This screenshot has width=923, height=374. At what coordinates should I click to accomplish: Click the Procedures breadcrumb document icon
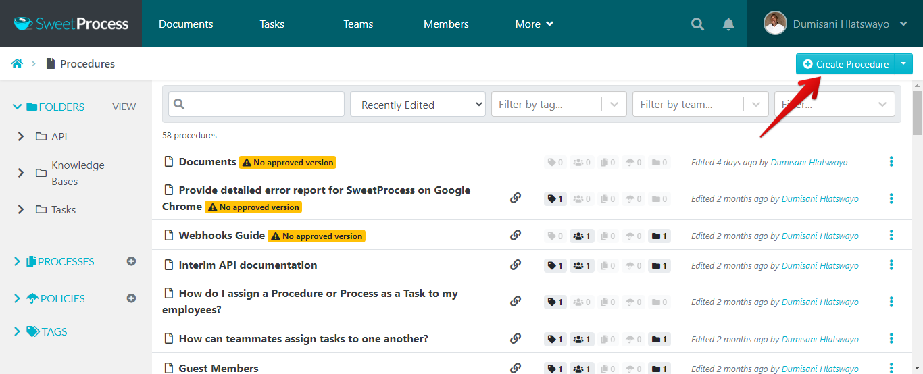pyautogui.click(x=50, y=63)
